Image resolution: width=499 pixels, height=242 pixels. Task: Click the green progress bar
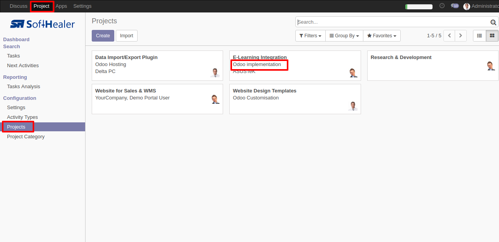coord(419,7)
